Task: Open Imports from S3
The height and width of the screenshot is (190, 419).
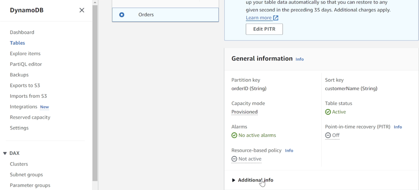Action: click(x=28, y=96)
